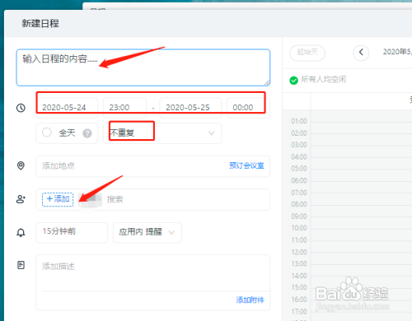Click the start date 2020-05-24 field
This screenshot has width=412, height=321.
67,108
